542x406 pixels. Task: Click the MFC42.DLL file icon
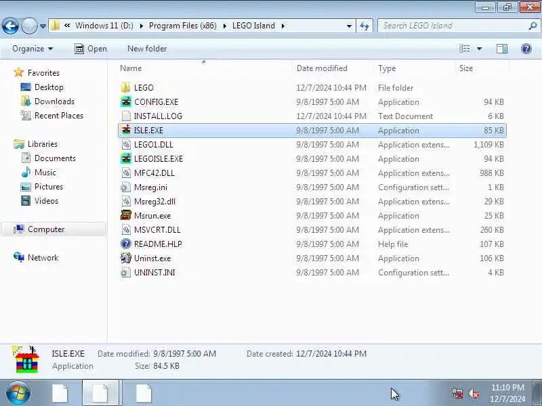(126, 173)
